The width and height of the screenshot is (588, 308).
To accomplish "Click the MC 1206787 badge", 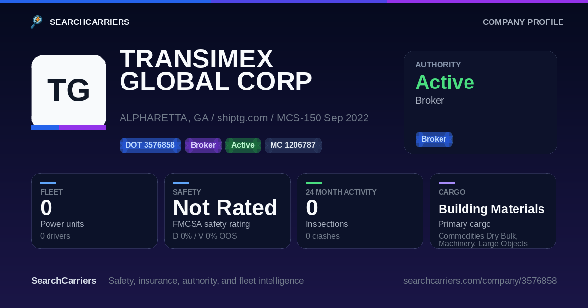I will (293, 145).
